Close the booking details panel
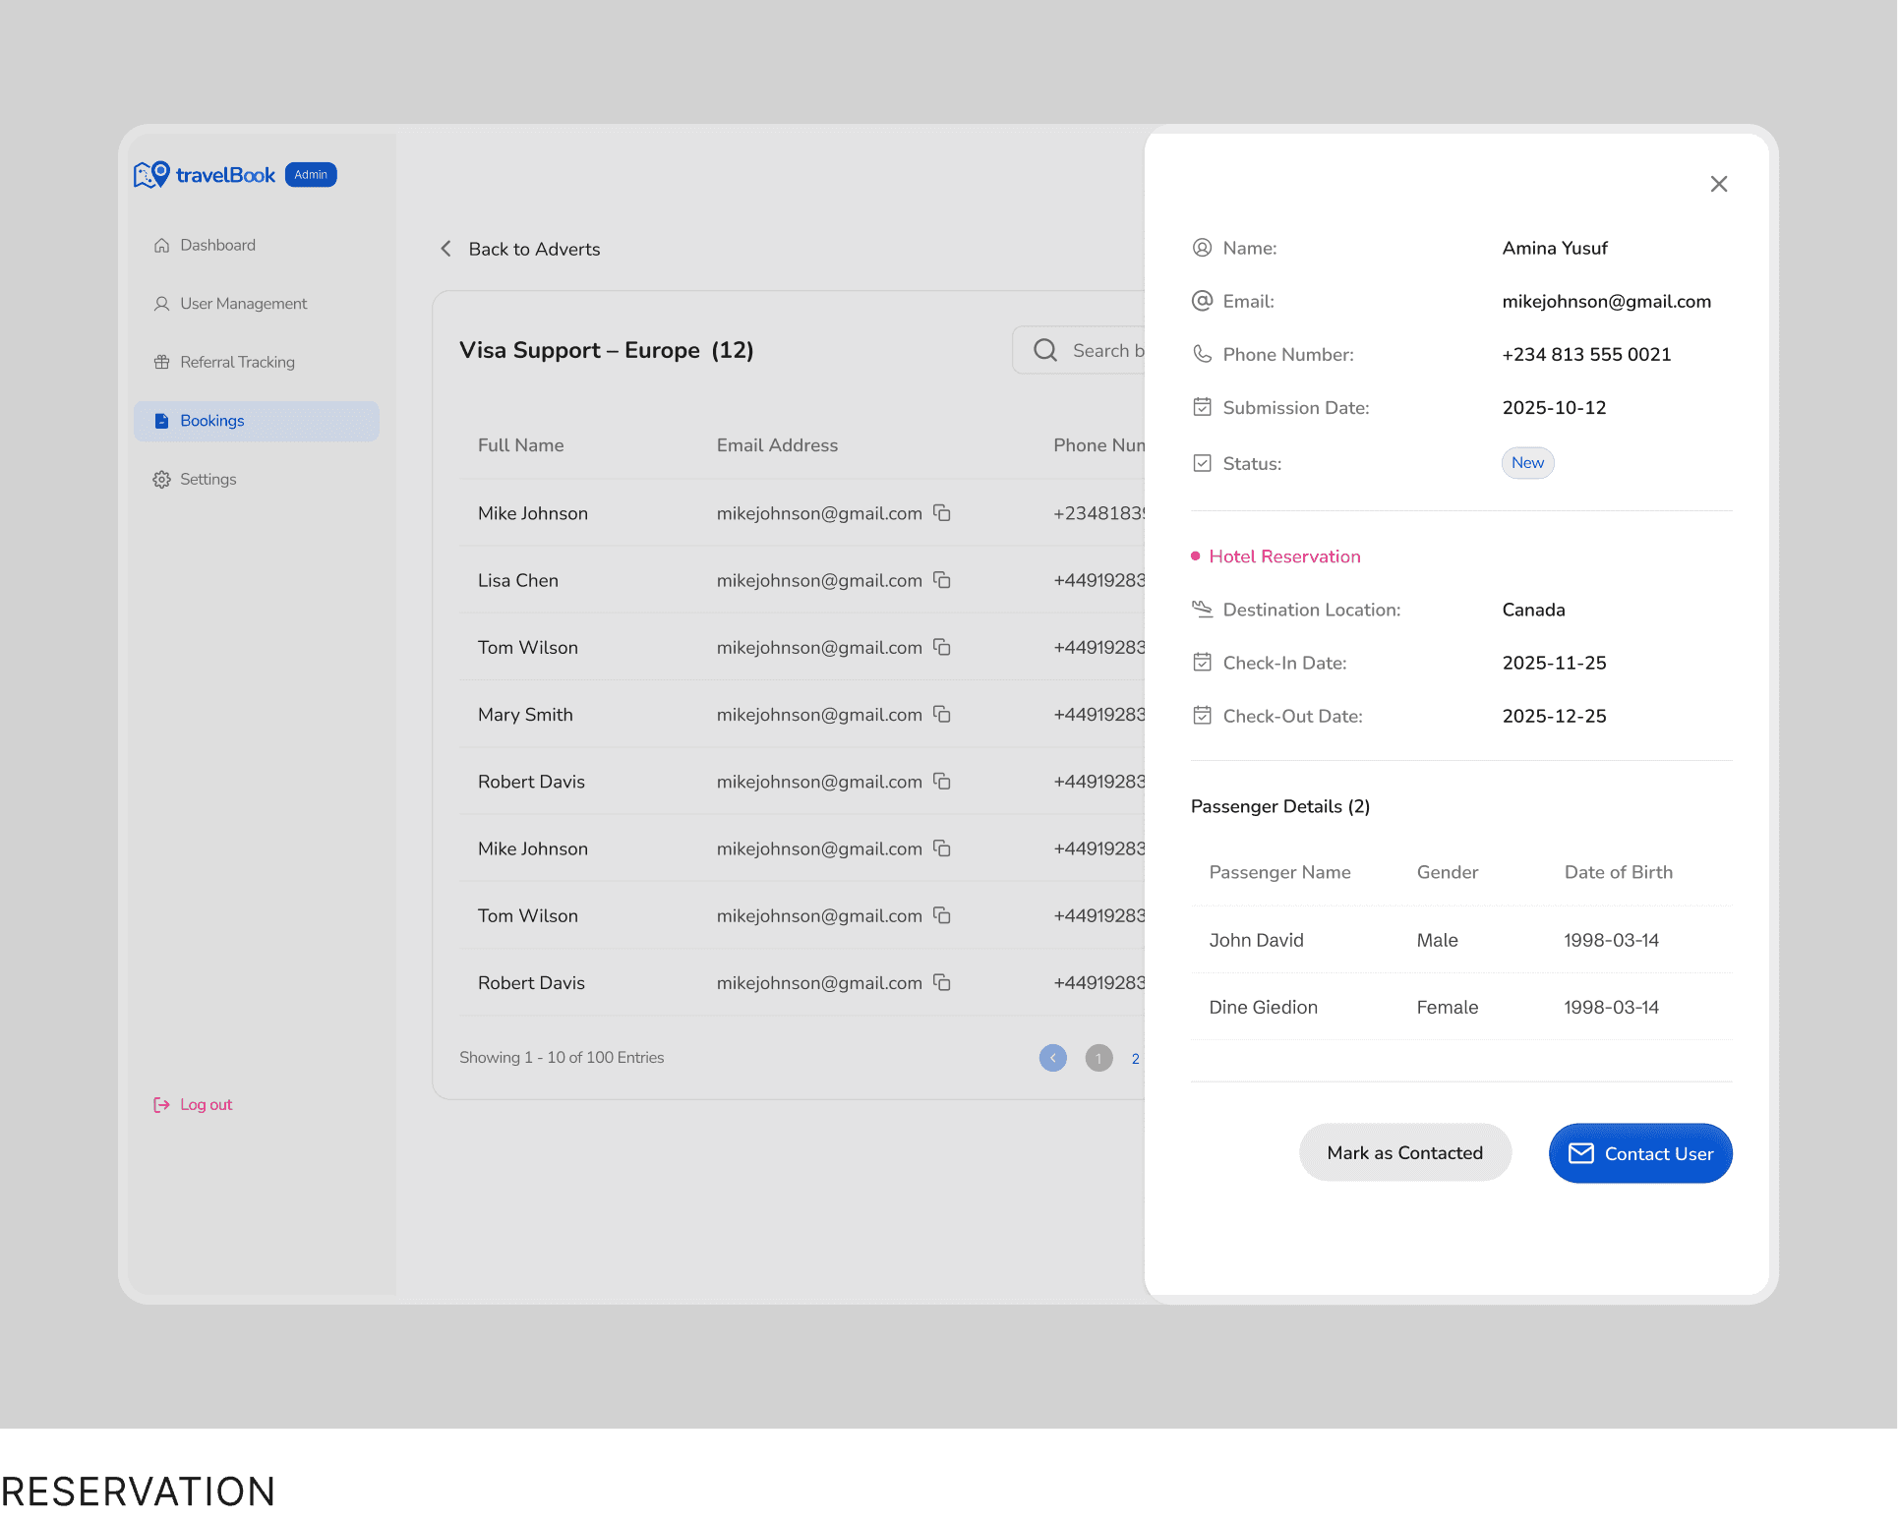 pos(1718,184)
